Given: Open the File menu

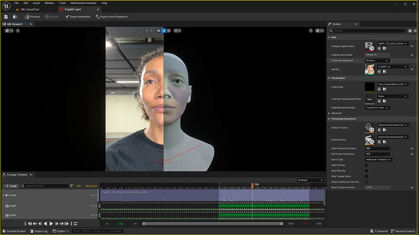Looking at the screenshot, I should [x=17, y=3].
